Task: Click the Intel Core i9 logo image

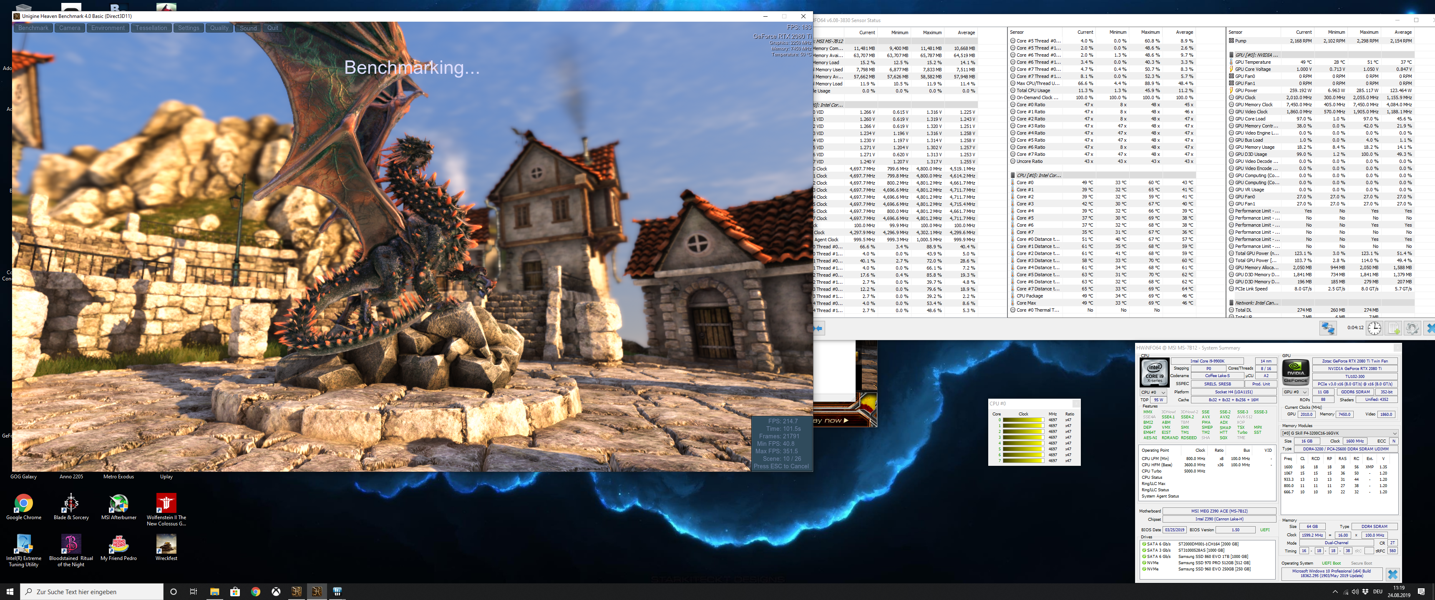Action: (x=1154, y=372)
